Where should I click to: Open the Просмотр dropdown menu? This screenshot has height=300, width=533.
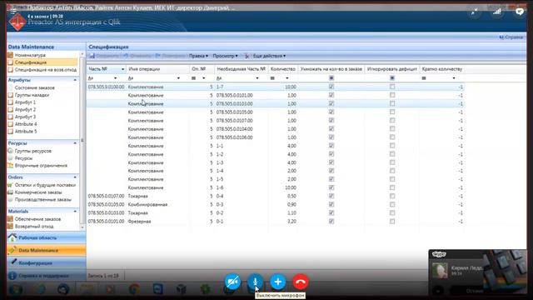point(226,56)
